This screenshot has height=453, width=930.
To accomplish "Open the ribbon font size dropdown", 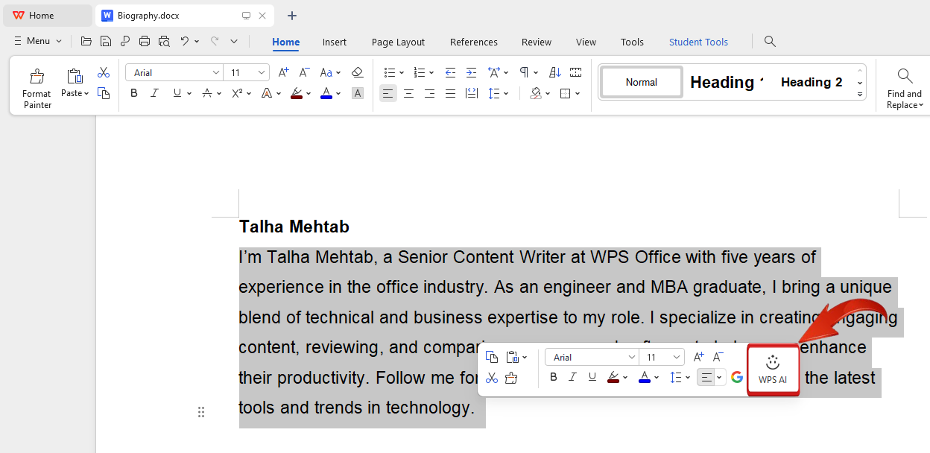I will 262,72.
